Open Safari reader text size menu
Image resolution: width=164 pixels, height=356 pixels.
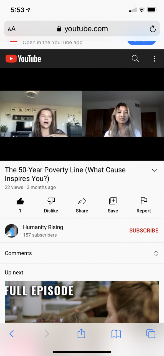(12, 29)
